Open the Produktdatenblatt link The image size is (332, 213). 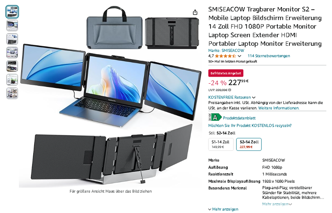[239, 118]
